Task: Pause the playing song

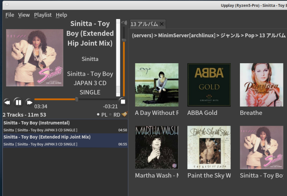Action: 19,102
